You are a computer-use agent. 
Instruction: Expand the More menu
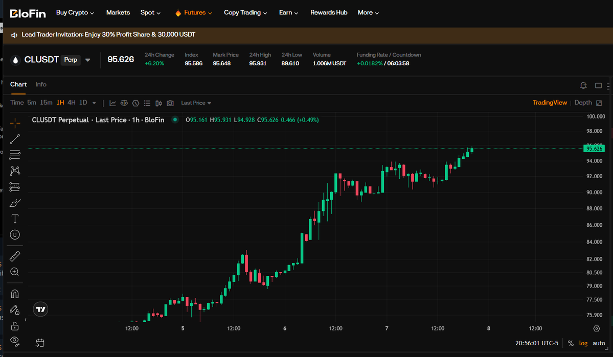click(x=368, y=12)
